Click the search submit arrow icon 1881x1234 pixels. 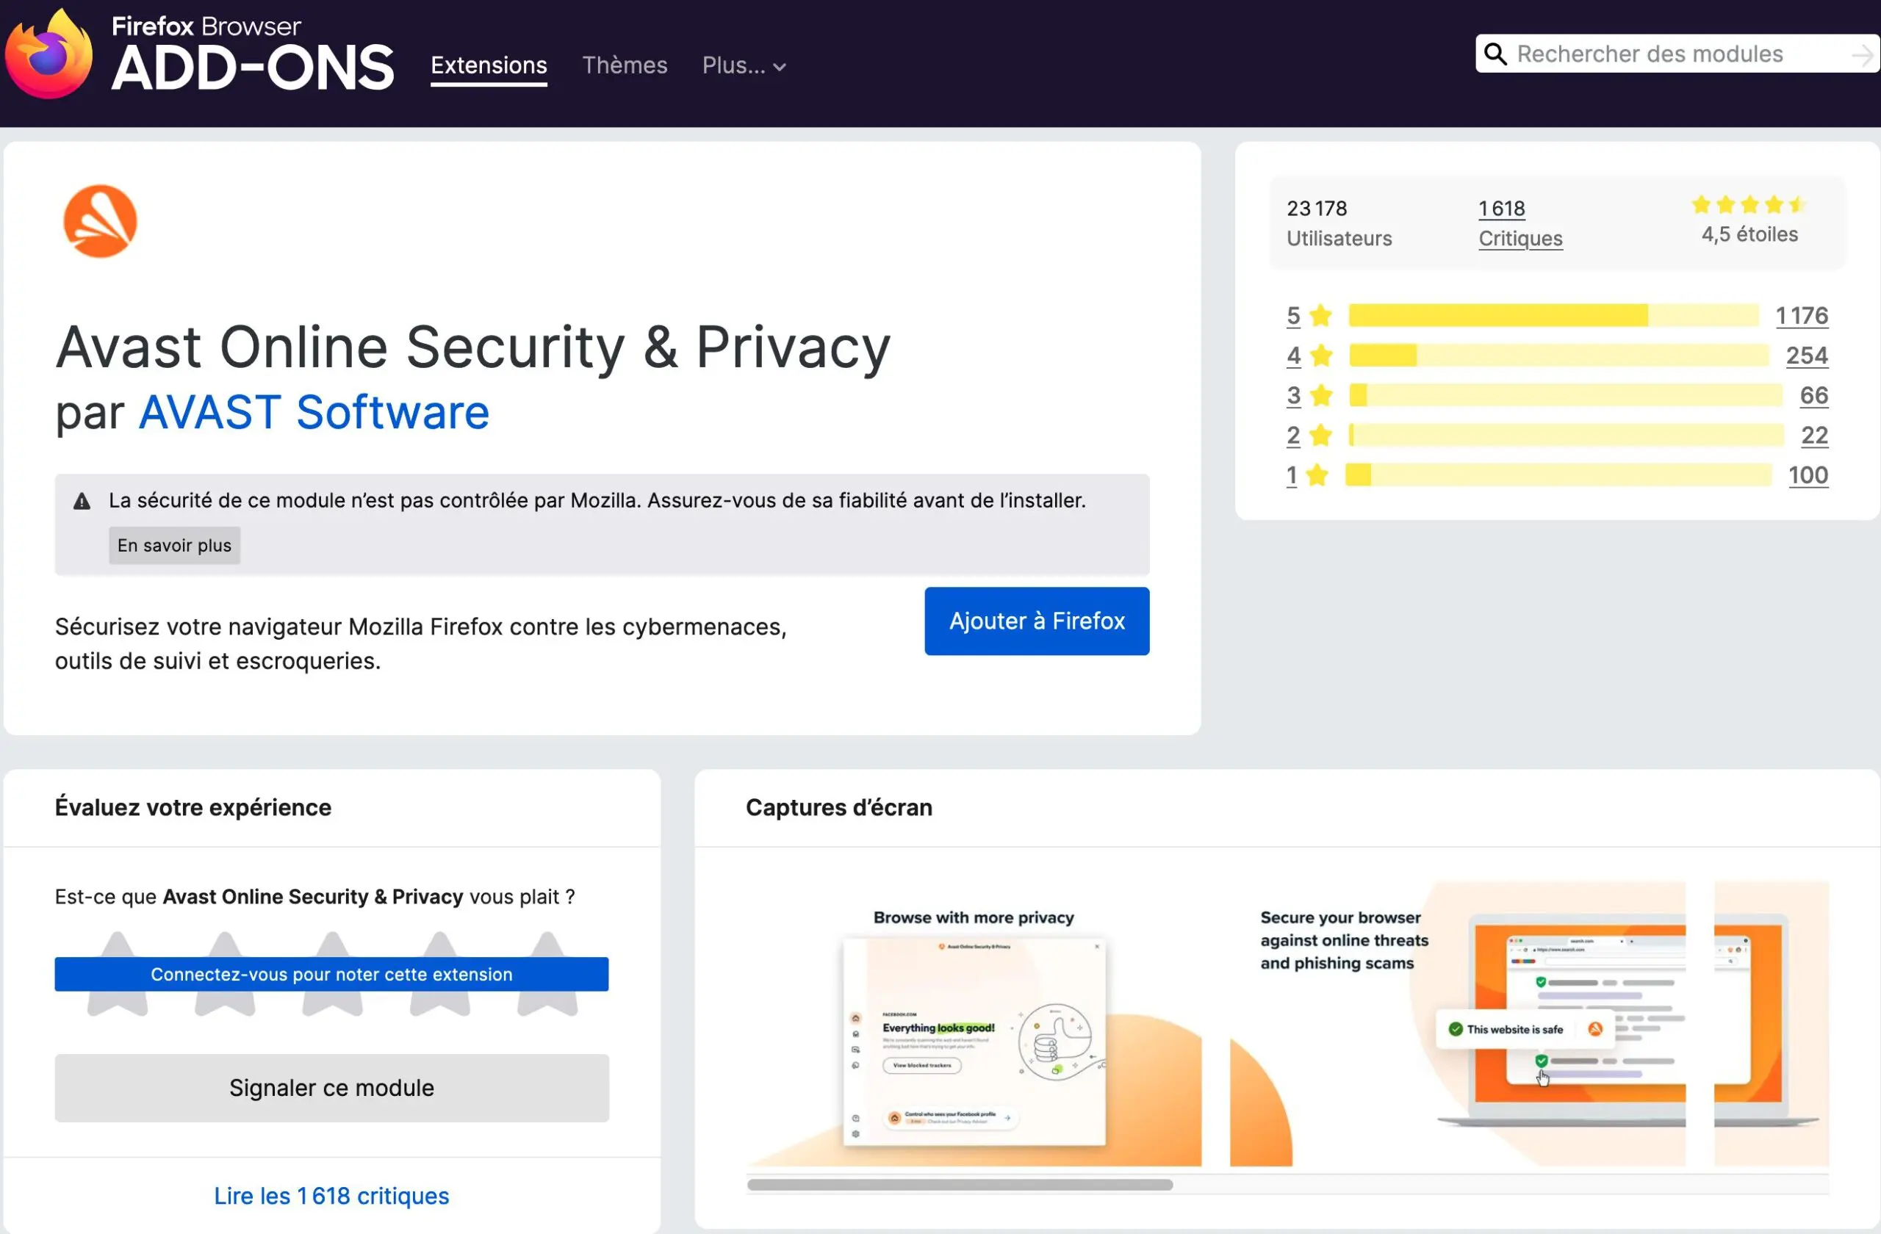[1862, 54]
